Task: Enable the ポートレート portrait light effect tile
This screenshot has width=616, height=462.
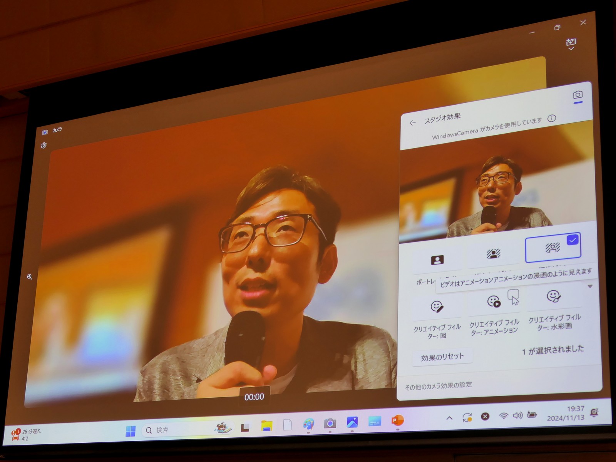Action: coord(437,261)
